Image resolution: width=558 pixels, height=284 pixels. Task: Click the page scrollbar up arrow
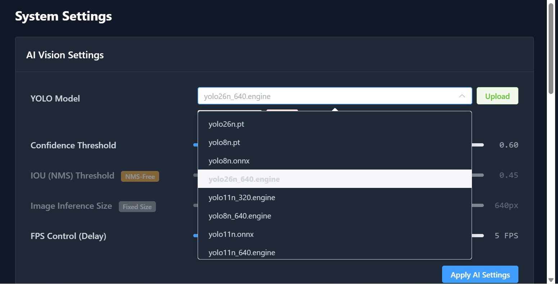tap(550, 2)
